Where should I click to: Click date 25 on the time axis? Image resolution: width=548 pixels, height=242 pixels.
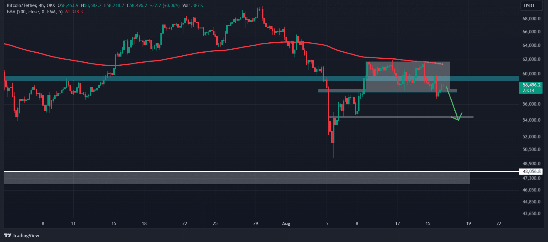[x=215, y=224]
